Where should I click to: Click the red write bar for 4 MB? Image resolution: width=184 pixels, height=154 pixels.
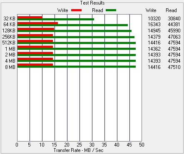pos(35,59)
